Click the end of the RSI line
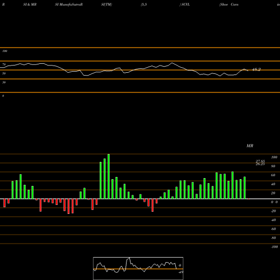This screenshot has width=280, height=280. pos(248,71)
